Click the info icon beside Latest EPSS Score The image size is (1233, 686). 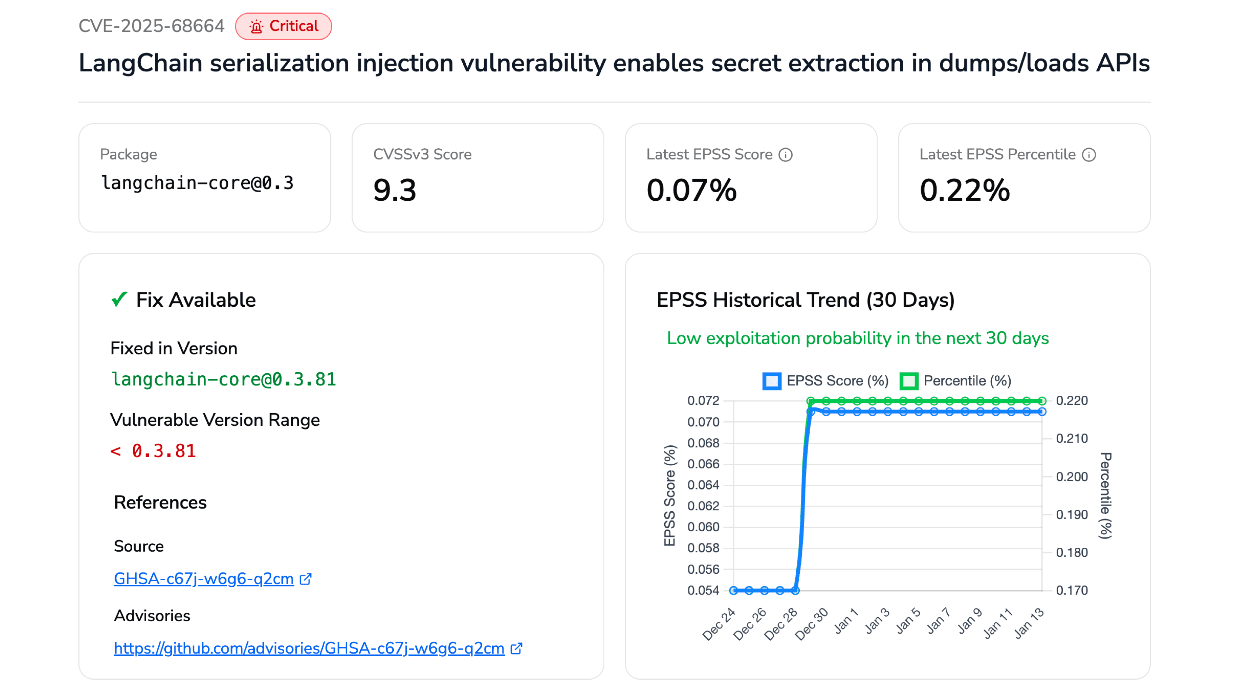click(785, 154)
